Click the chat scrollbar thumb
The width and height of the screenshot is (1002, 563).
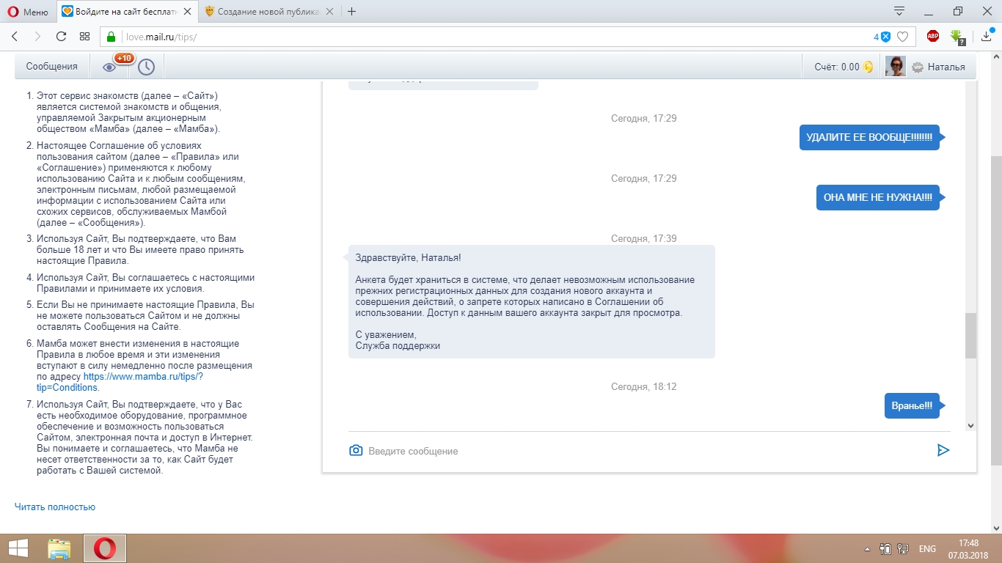click(970, 335)
